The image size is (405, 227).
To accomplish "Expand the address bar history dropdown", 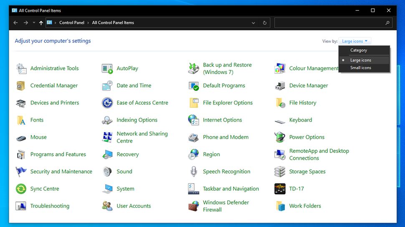I will (253, 23).
